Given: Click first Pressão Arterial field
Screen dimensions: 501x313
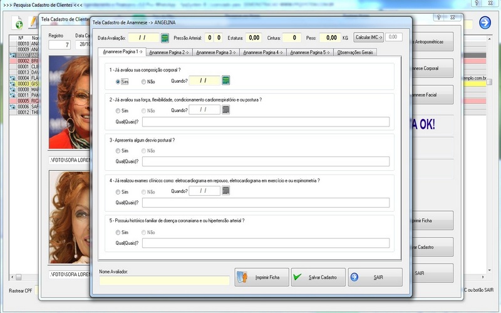Looking at the screenshot, I should [209, 38].
